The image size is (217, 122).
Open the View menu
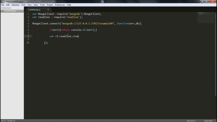[29, 5]
